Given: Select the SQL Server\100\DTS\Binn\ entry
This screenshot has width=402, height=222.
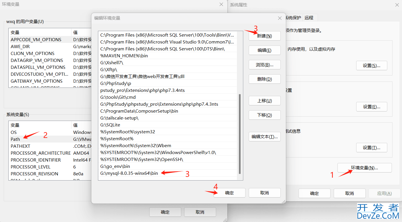Looking at the screenshot, I should point(168,49).
